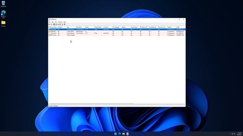Click the red Disable Selected Items icon
The width and height of the screenshot is (243, 136).
(x=49, y=24)
